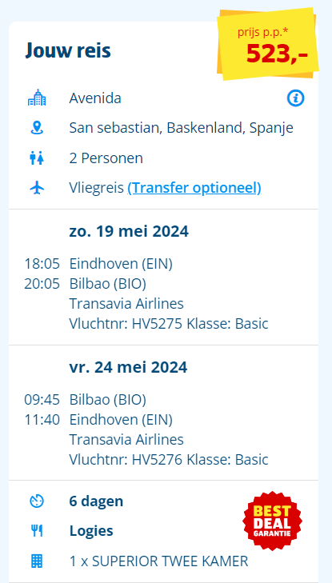Click San sebastian, Baskenland, Spanje text
Viewport: 332px width, 583px height.
(181, 128)
